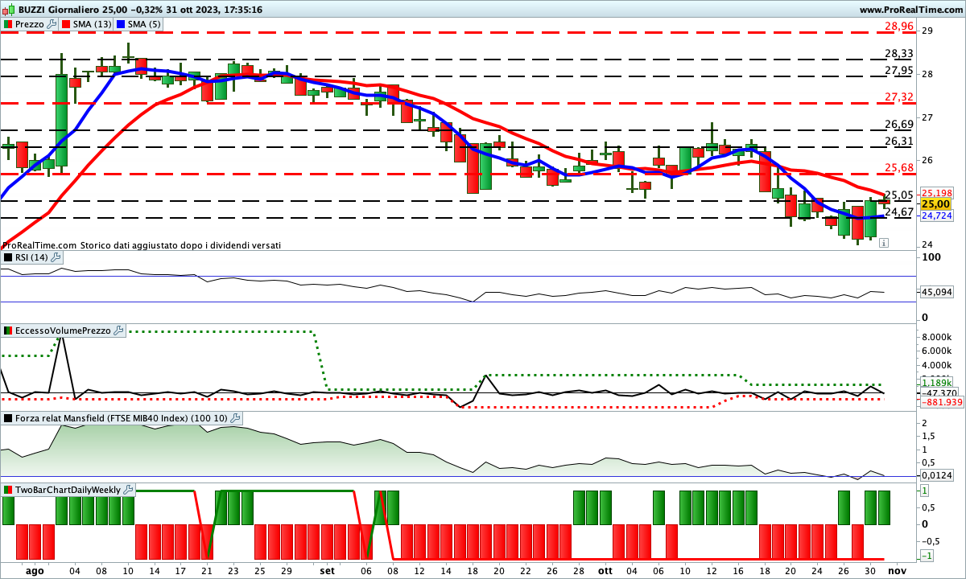Click the -47,370 value label
966x579 pixels.
(x=939, y=393)
